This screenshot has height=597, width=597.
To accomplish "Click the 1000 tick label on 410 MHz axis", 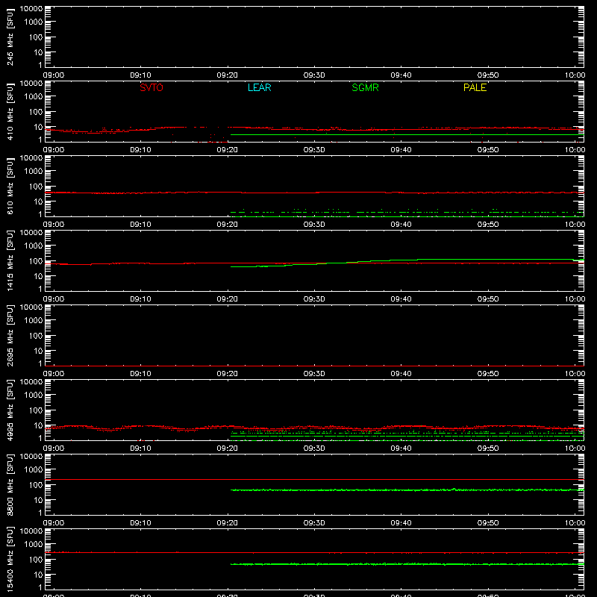I will [34, 96].
